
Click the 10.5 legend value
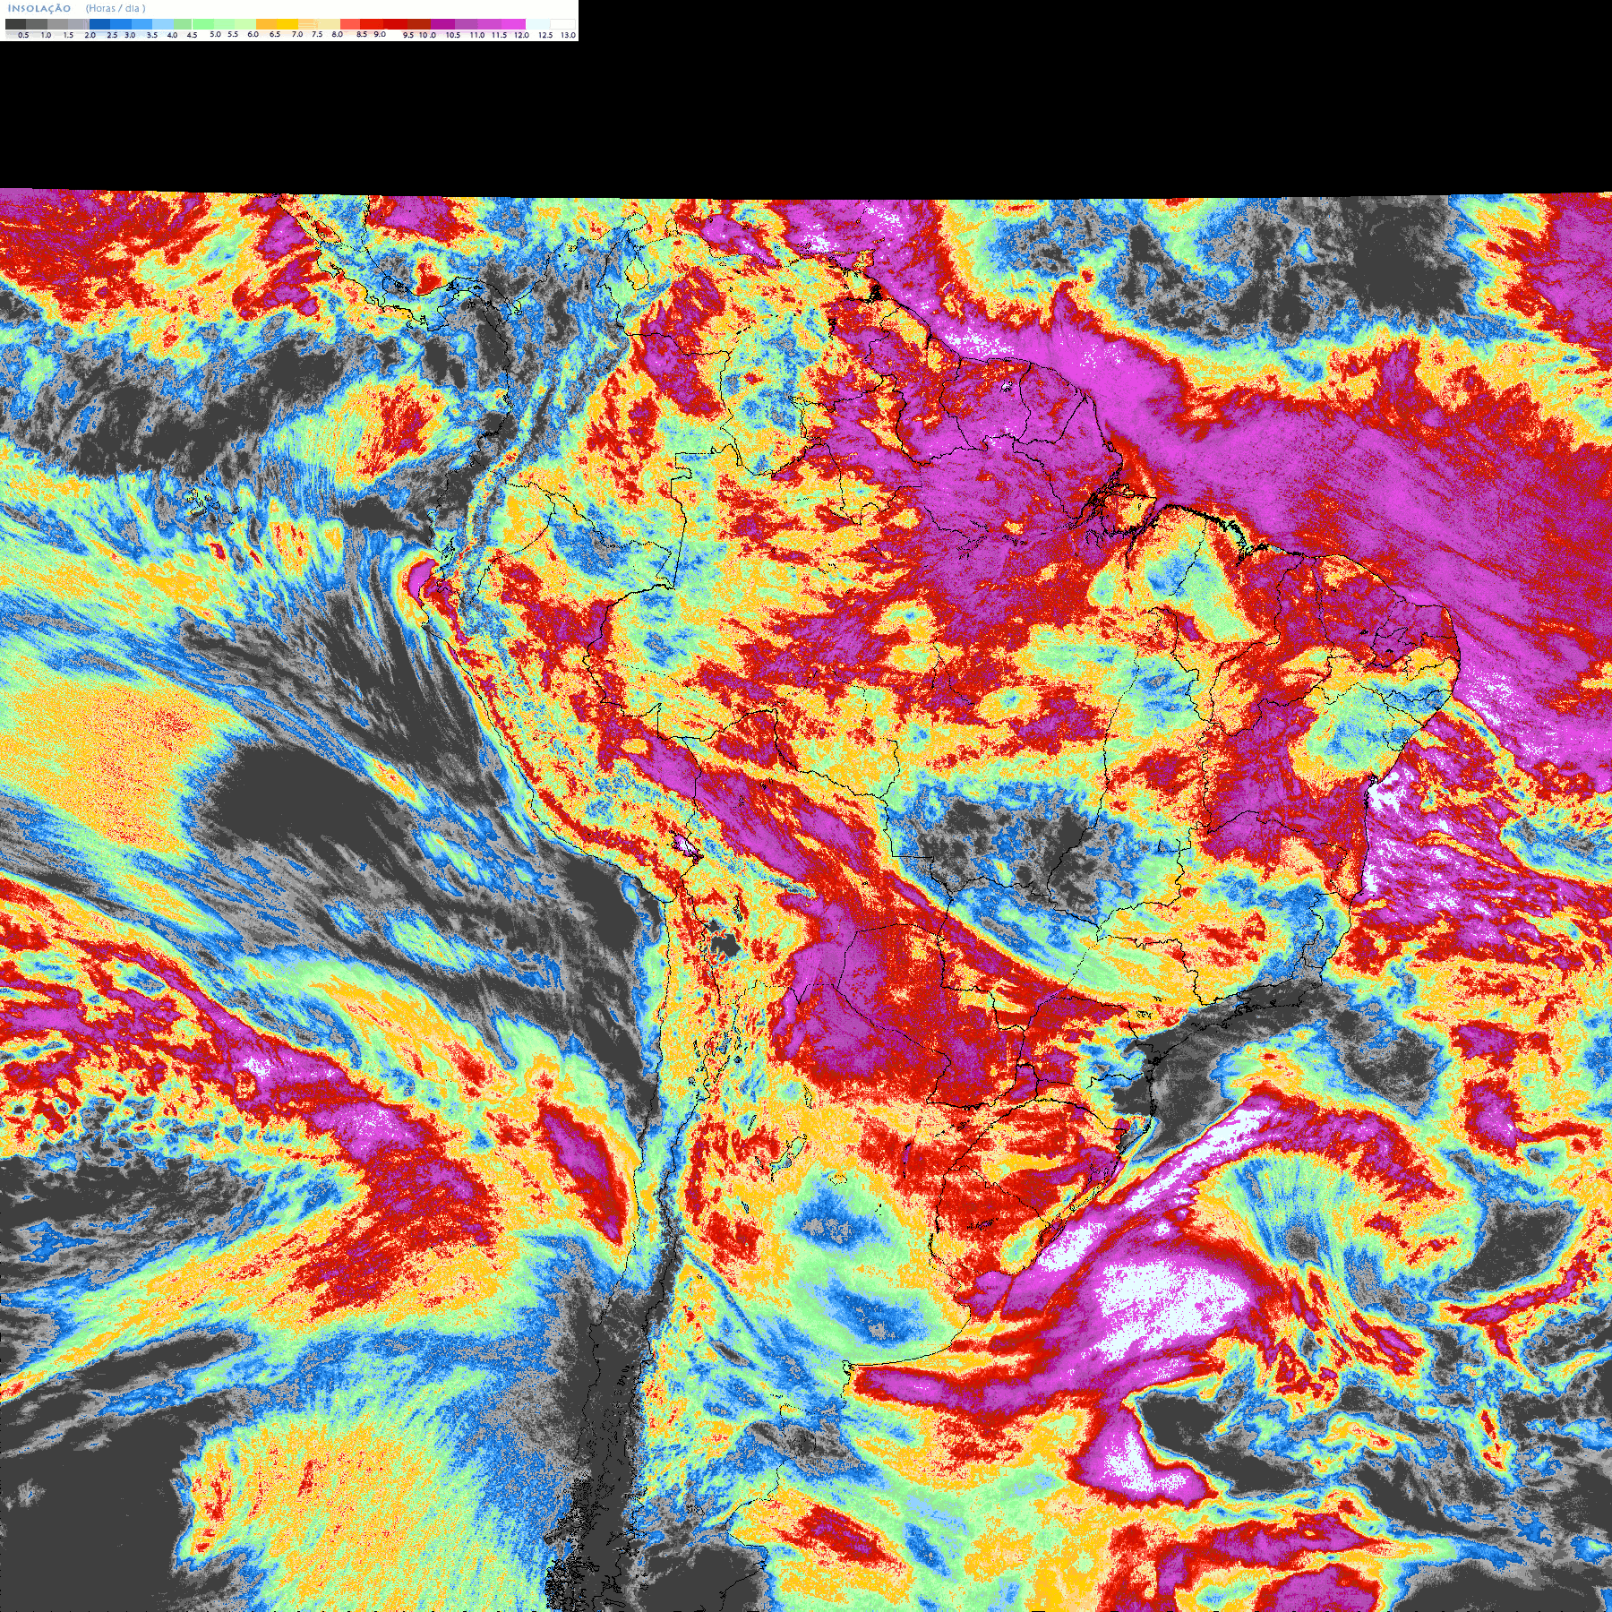coord(453,35)
